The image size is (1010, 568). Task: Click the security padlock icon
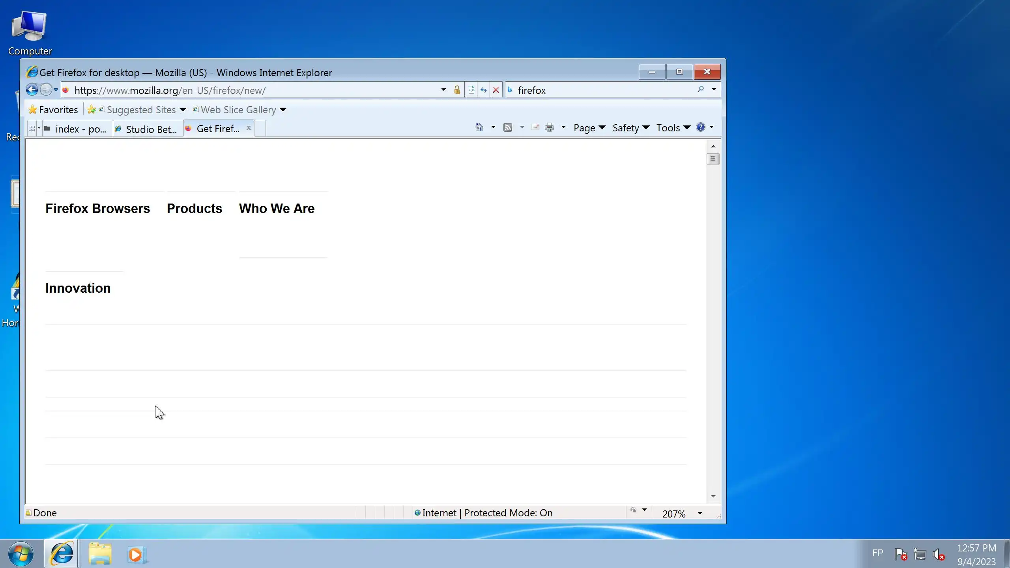pyautogui.click(x=457, y=90)
